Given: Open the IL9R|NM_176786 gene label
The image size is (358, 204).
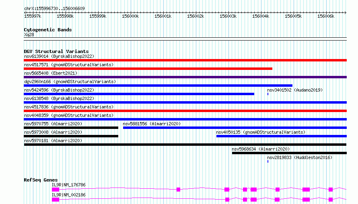Looking at the screenshot, I should click(69, 185).
